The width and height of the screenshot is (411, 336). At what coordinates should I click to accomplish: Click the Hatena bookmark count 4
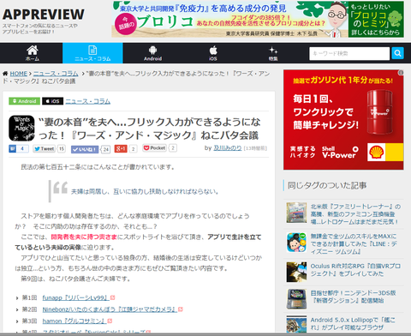(22, 148)
